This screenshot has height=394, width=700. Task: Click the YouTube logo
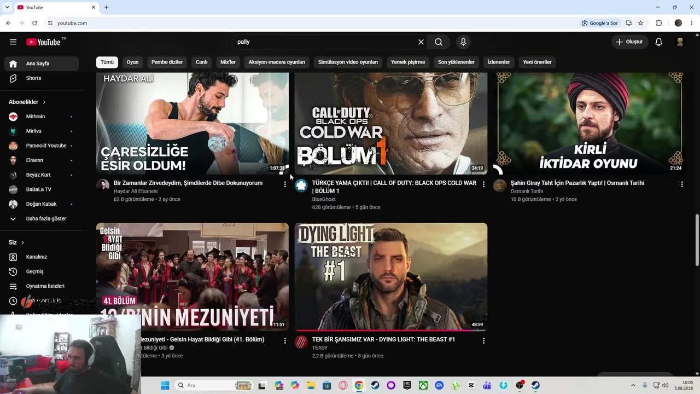pyautogui.click(x=43, y=42)
